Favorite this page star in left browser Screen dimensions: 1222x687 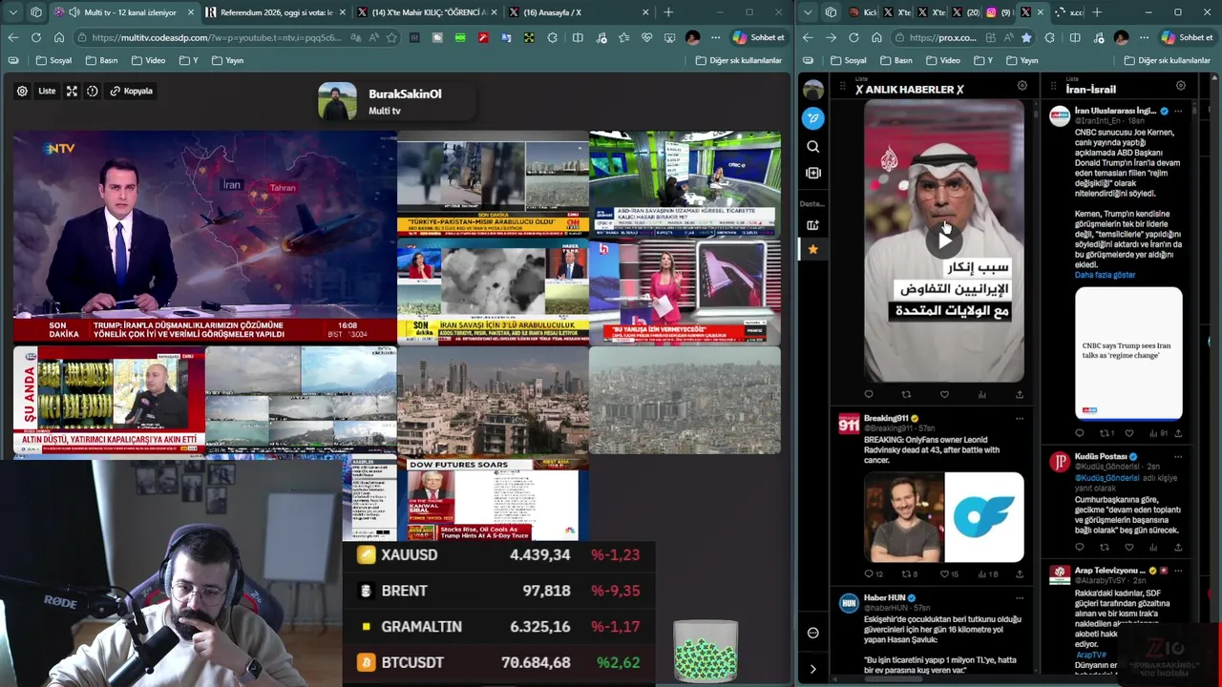tap(391, 37)
